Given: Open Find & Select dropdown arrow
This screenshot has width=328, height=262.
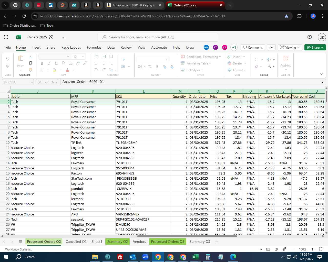Looking at the screenshot, I should point(274,66).
